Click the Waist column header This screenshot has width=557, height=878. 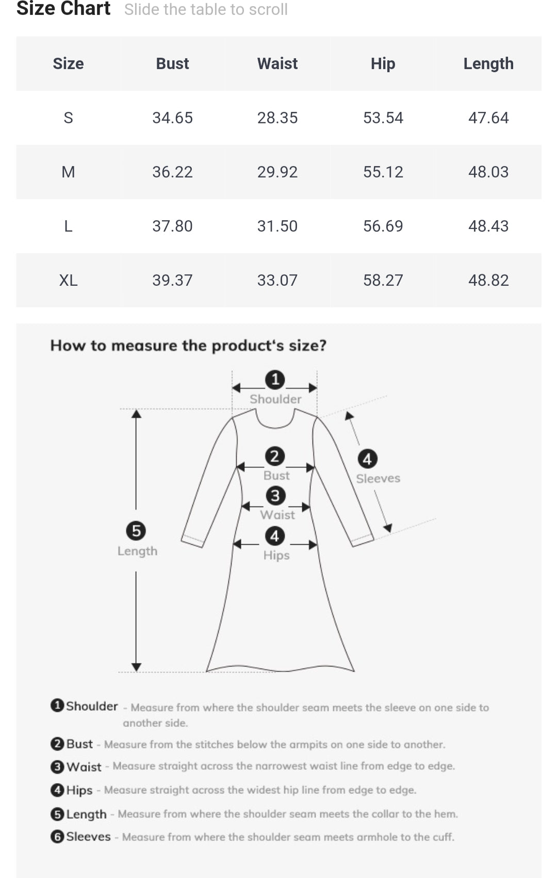tap(277, 63)
